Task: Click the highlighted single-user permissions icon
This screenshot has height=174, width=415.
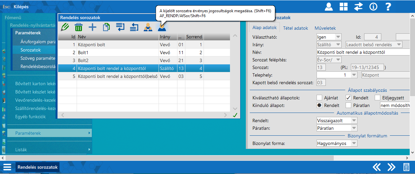Action: (162, 27)
